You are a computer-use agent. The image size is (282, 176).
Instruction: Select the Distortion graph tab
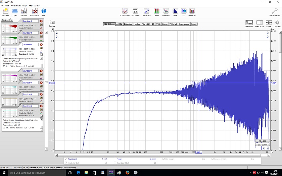(x=128, y=24)
